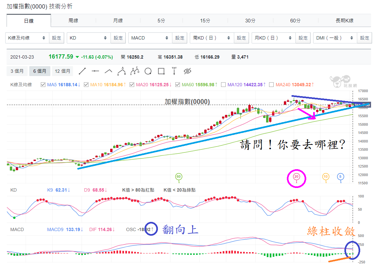Select the 6 個月 time range
Screen dimensions: 375x264
40,71
